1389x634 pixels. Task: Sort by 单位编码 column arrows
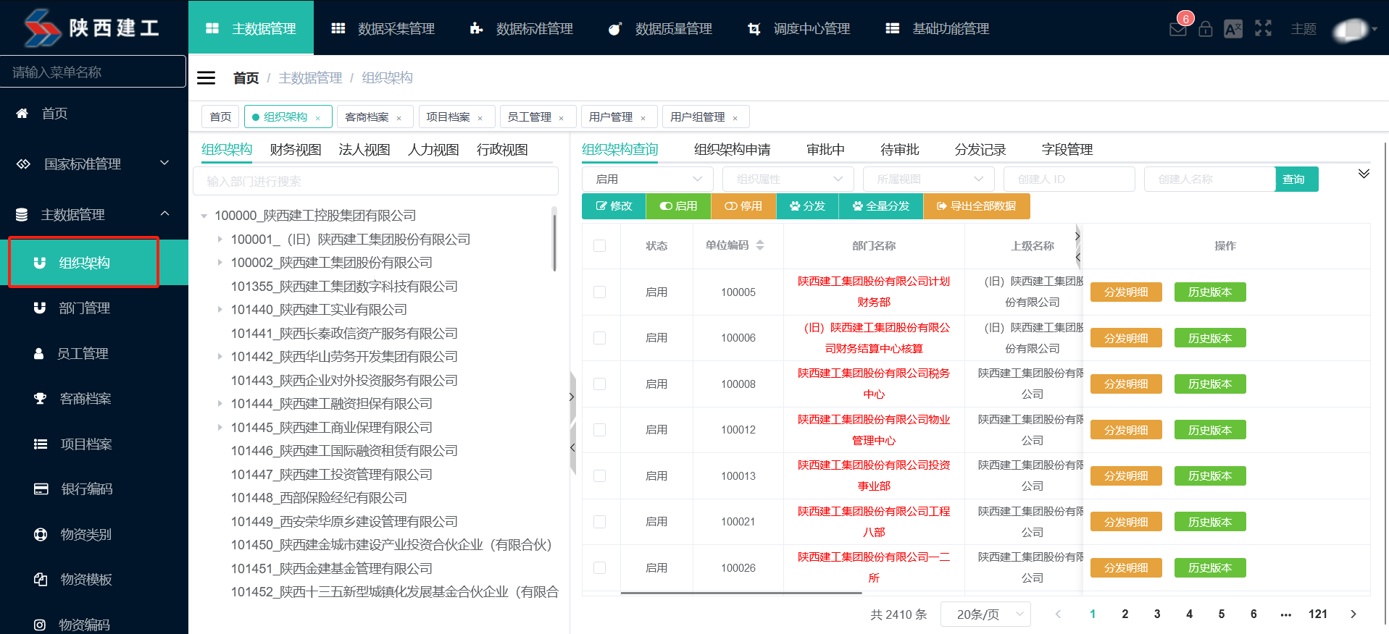(x=759, y=245)
